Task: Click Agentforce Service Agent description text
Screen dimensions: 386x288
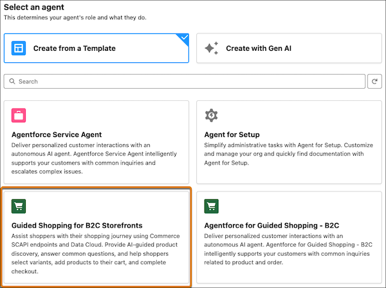Action: click(94, 158)
